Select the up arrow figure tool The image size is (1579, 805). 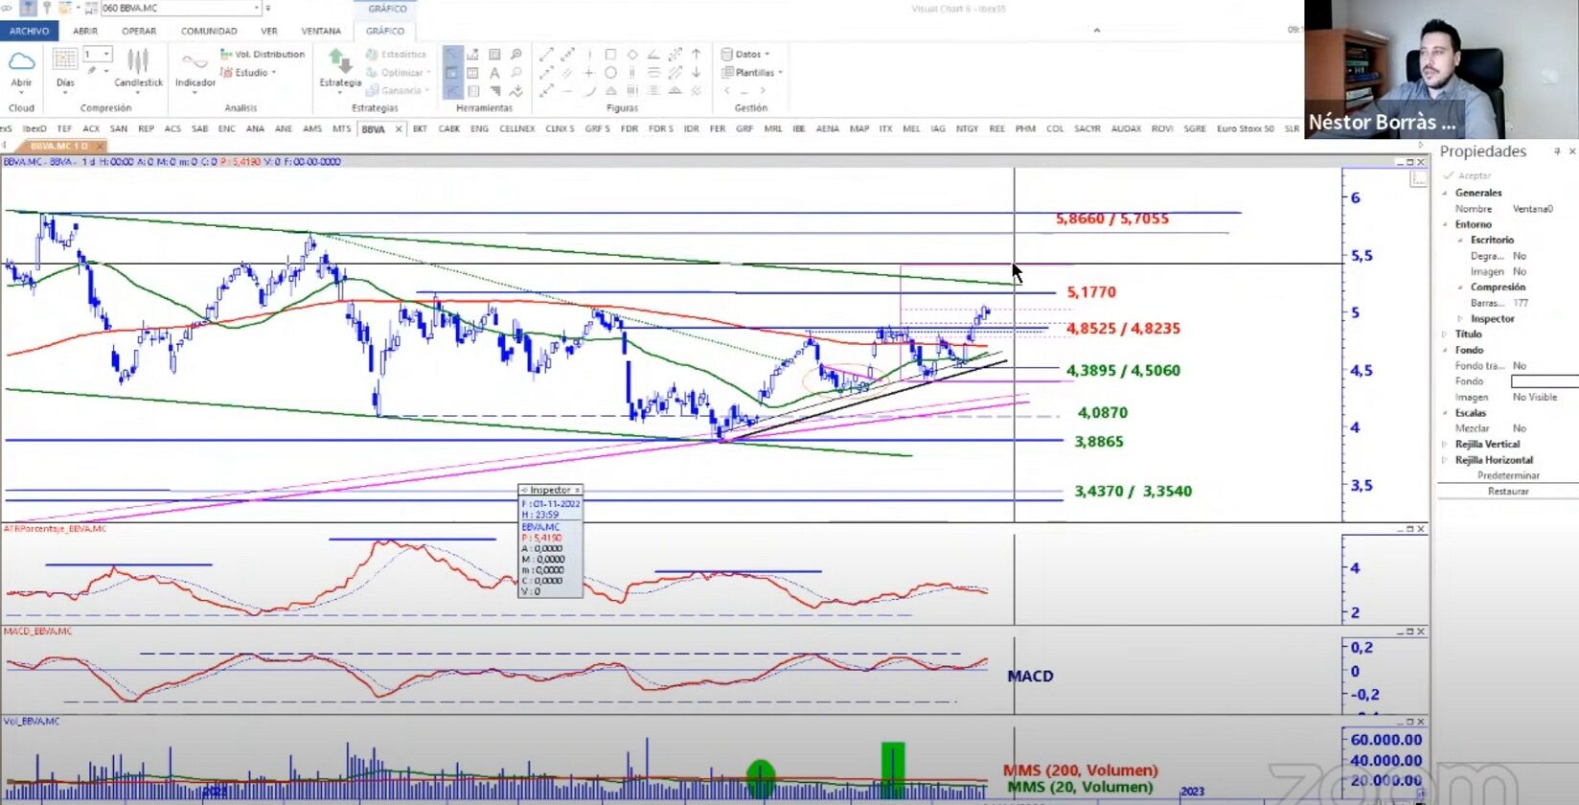[697, 55]
